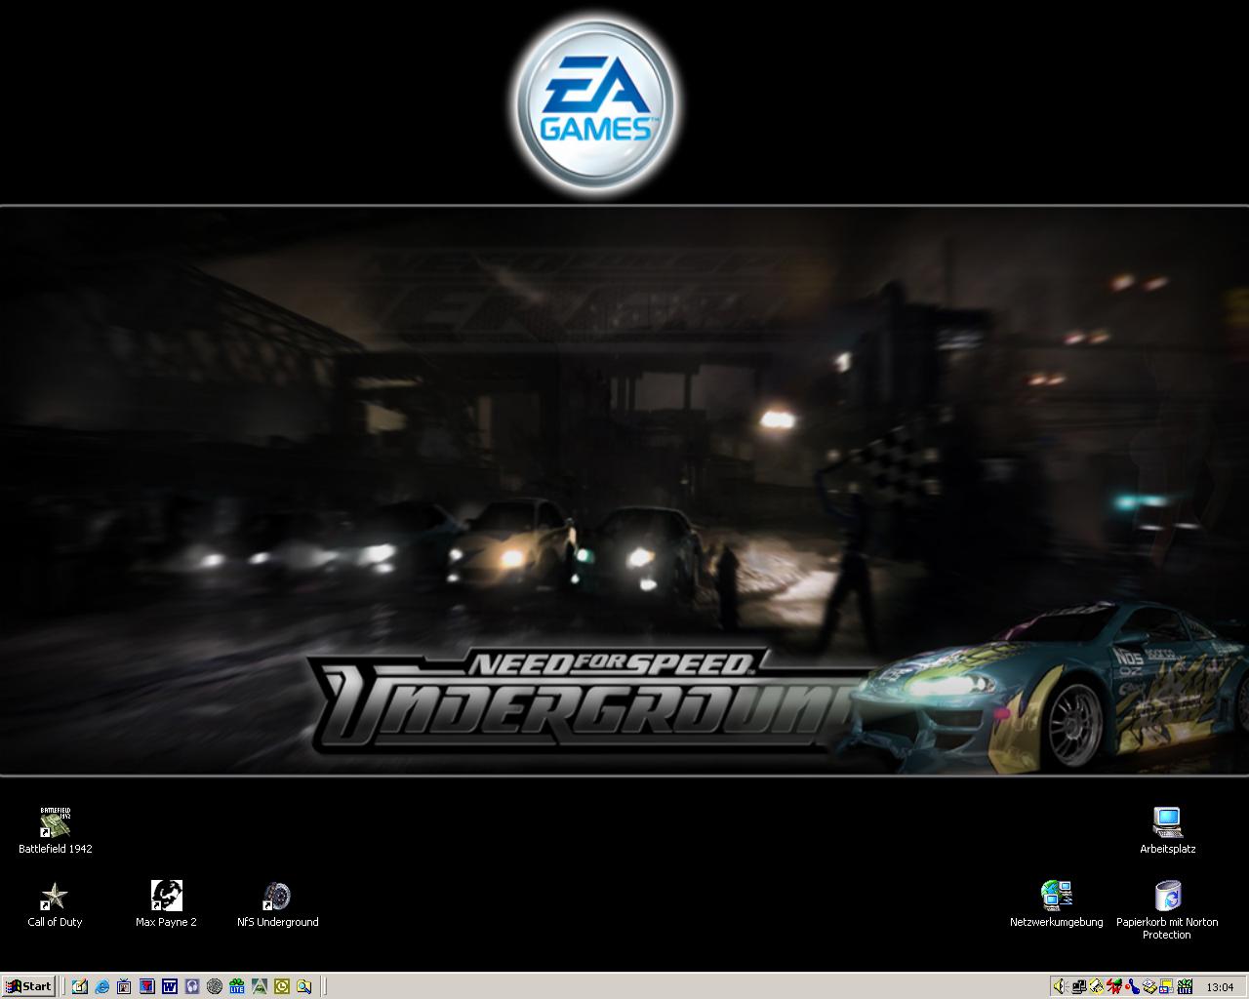Viewport: 1249px width, 999px height.
Task: Open the Word quick launch icon
Action: (169, 986)
